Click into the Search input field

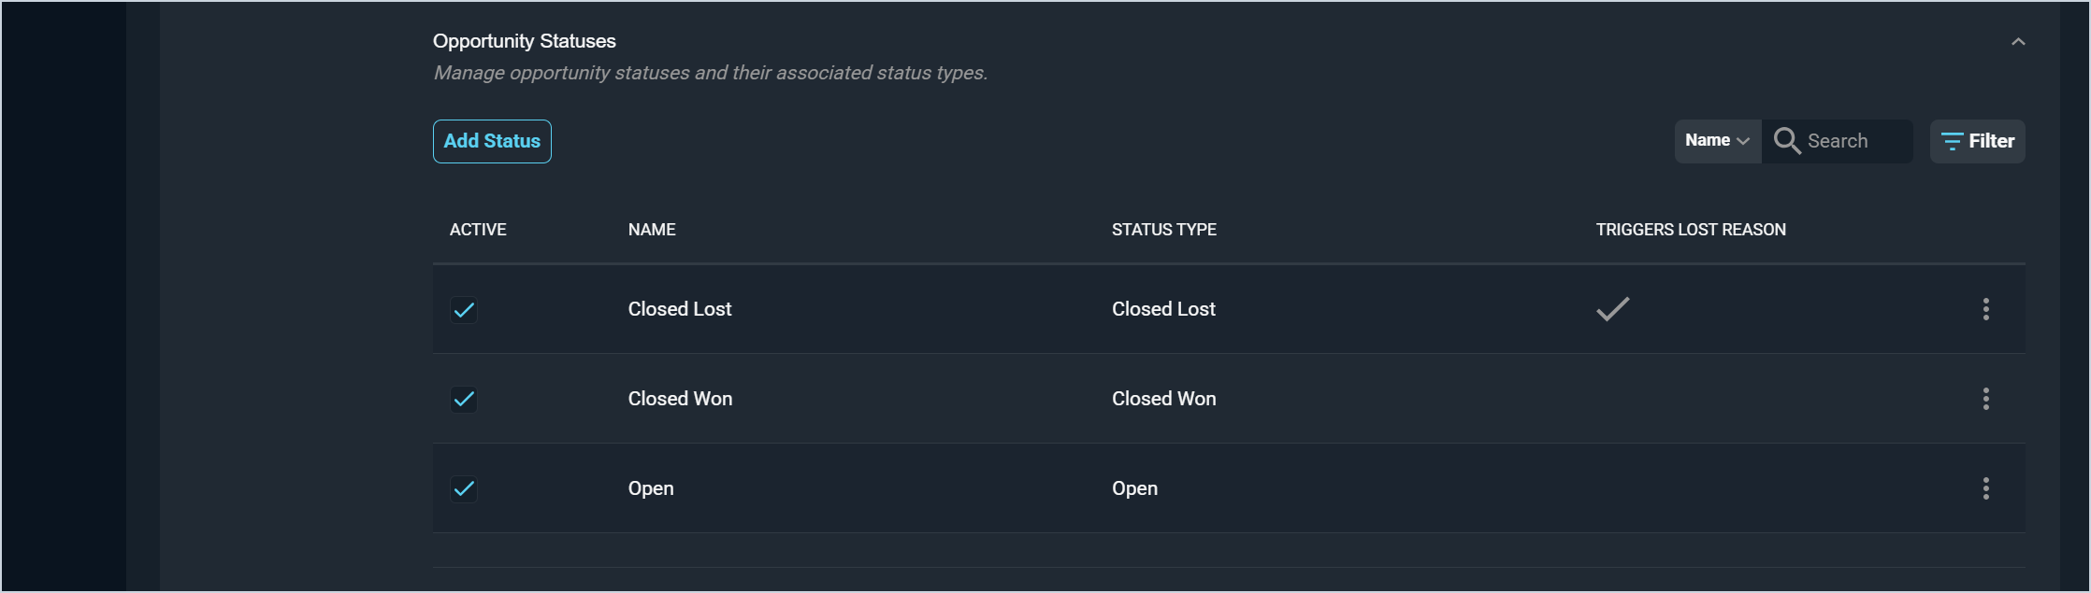point(1854,141)
